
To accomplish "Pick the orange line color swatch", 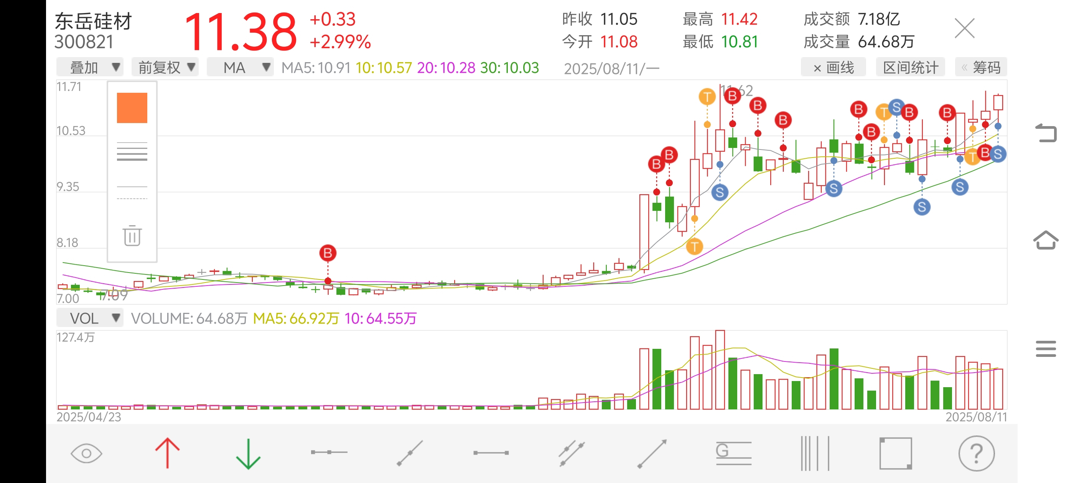I will point(132,108).
